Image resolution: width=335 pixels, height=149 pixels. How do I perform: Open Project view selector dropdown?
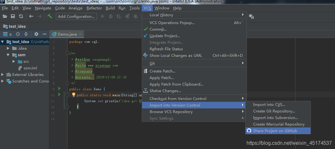click(7, 34)
